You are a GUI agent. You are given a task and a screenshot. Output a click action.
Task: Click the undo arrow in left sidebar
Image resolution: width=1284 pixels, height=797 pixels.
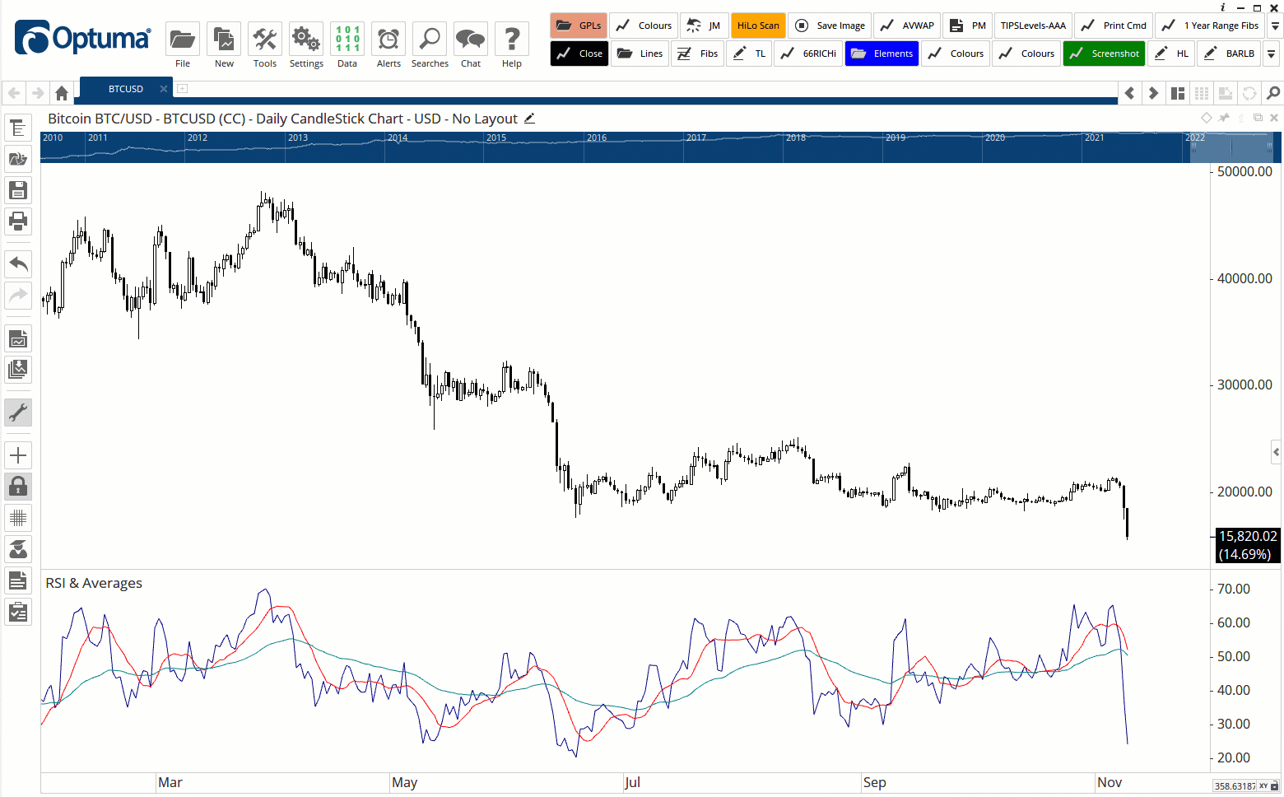18,264
